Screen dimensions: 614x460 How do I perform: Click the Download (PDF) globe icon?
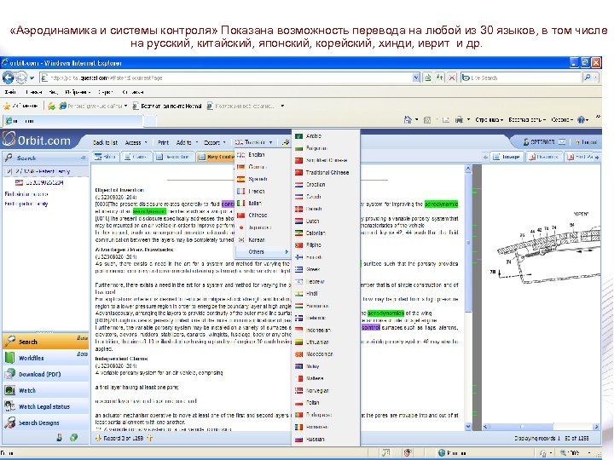point(9,374)
